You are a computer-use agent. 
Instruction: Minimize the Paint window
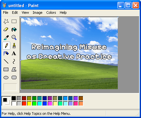coord(121,5)
